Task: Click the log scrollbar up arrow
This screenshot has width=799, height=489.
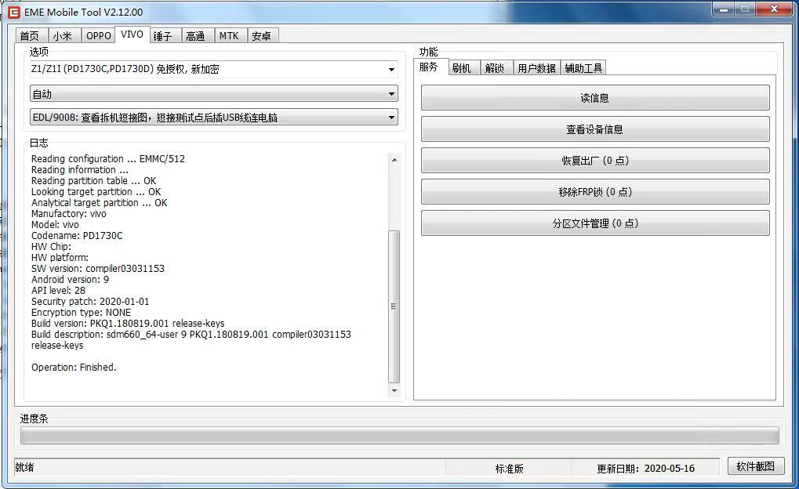Action: tap(394, 159)
